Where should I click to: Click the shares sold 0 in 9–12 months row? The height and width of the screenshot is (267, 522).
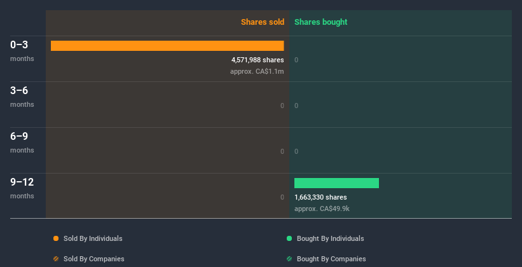click(282, 197)
